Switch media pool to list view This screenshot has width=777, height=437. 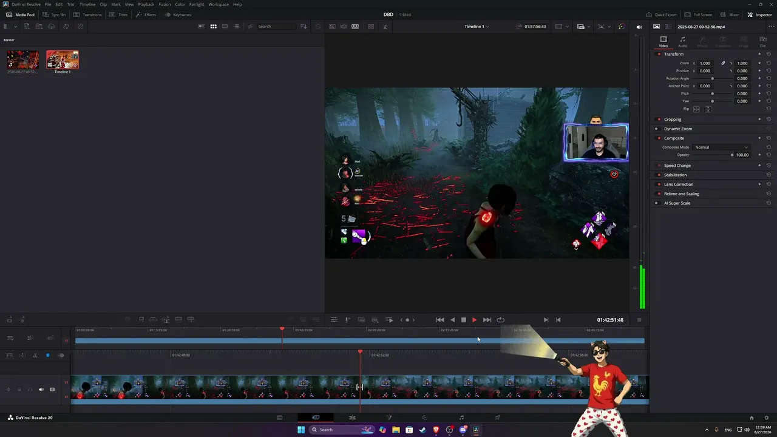pyautogui.click(x=236, y=27)
